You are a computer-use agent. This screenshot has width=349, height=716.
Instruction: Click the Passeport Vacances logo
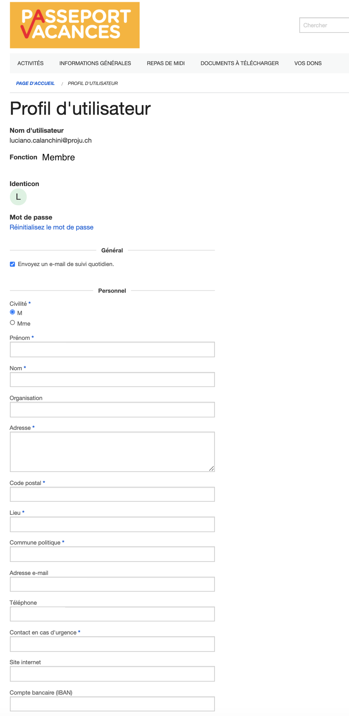(75, 25)
